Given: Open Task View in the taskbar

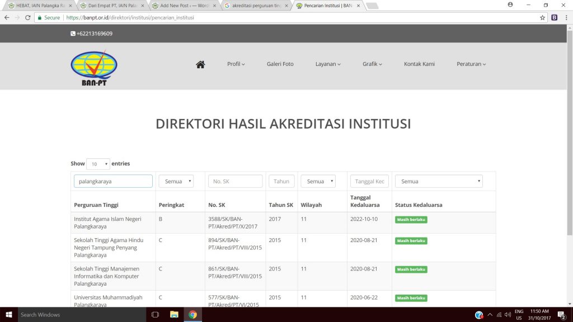Looking at the screenshot, I should click(x=156, y=314).
